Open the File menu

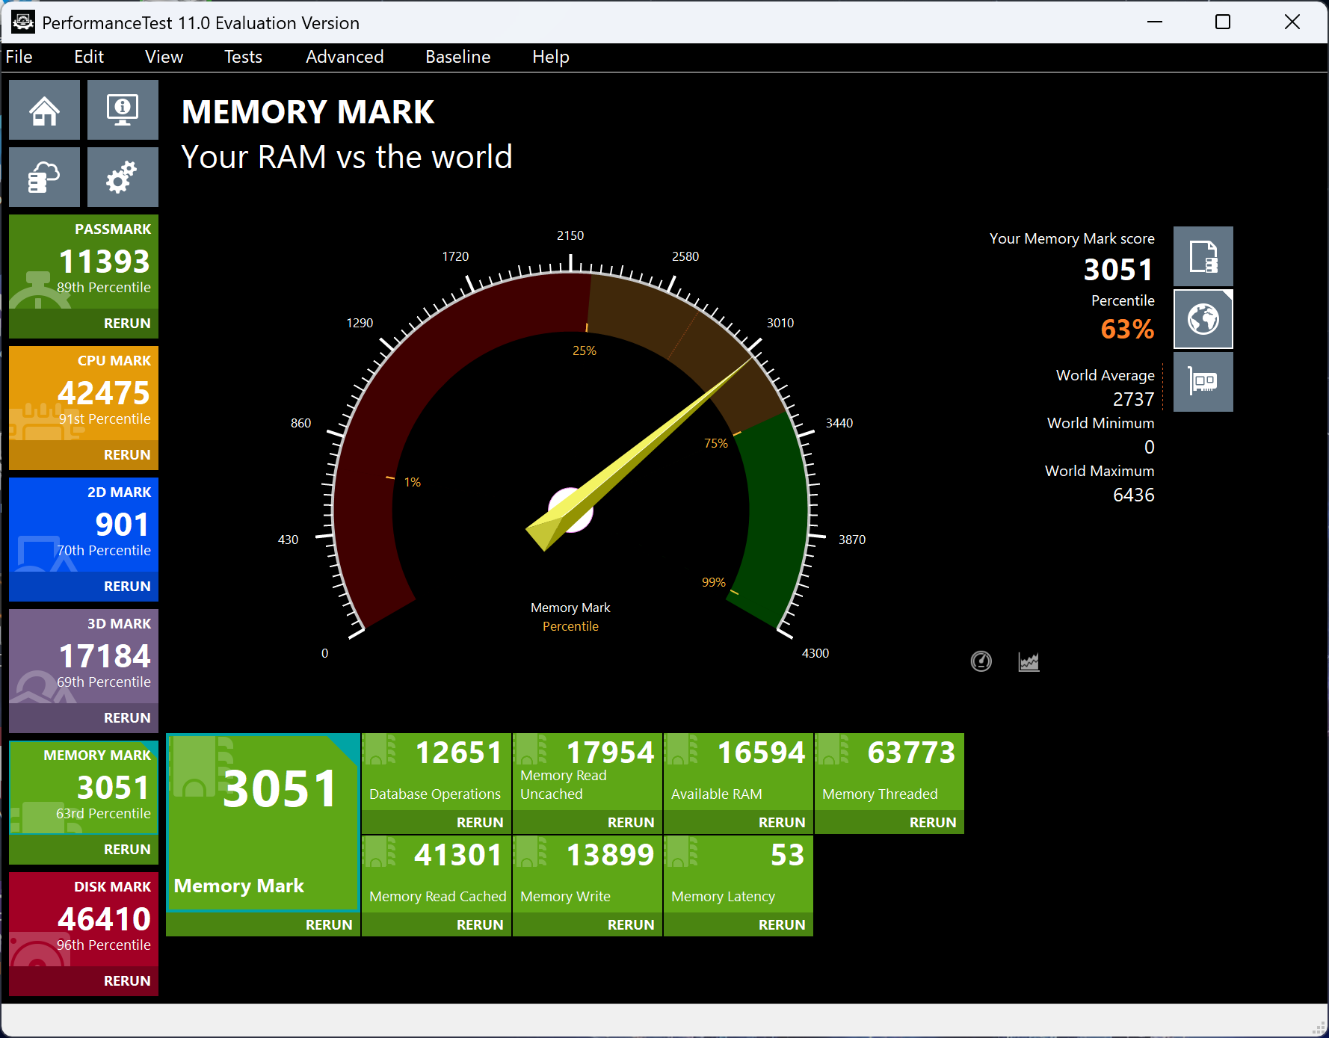tap(19, 57)
